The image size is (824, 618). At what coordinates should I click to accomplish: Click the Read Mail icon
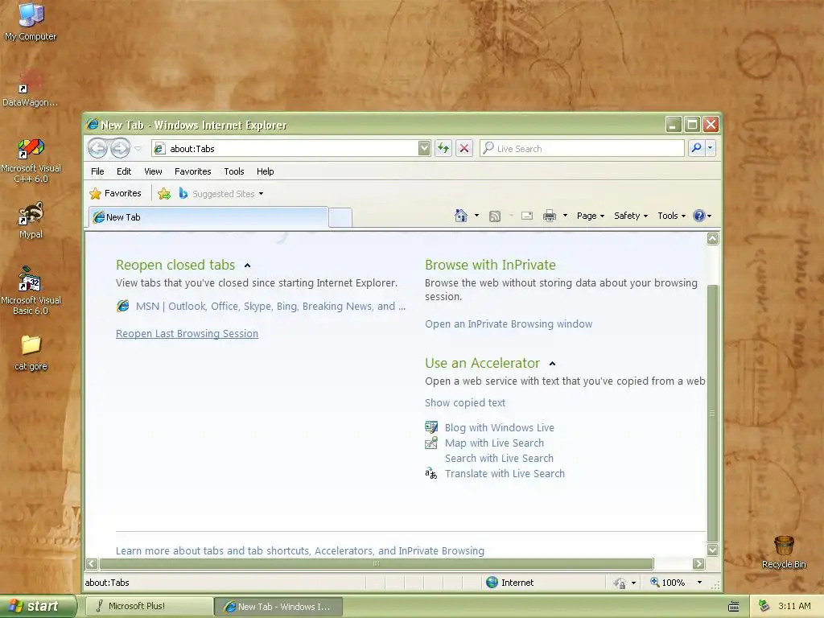(526, 216)
